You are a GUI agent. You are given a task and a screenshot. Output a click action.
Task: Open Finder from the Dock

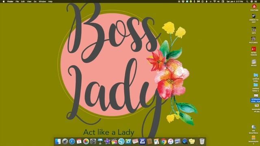pos(58,142)
